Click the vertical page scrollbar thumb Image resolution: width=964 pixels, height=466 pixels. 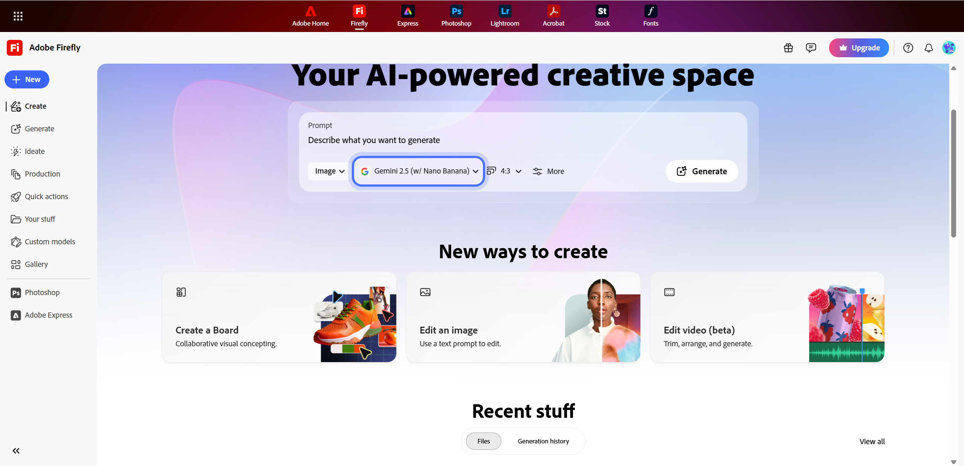(x=953, y=173)
